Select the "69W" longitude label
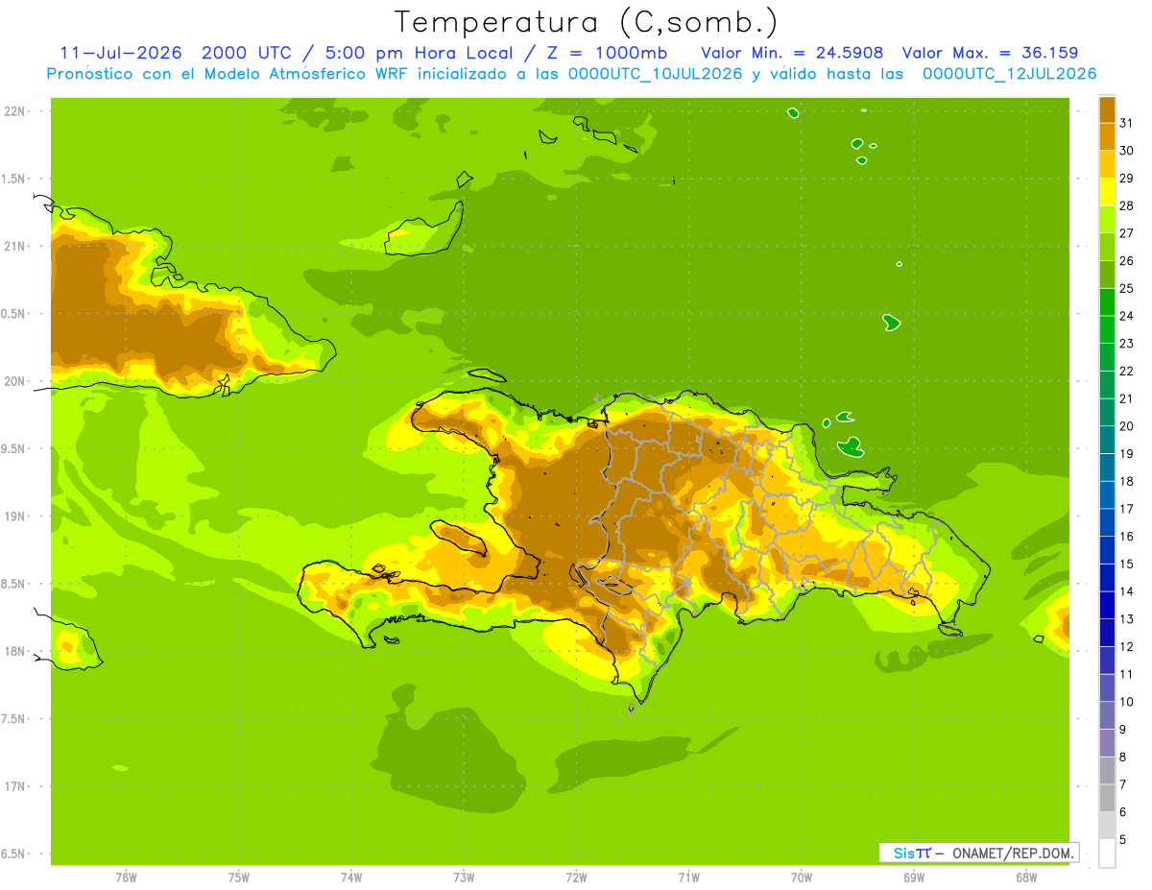The width and height of the screenshot is (1152, 890). (x=914, y=877)
